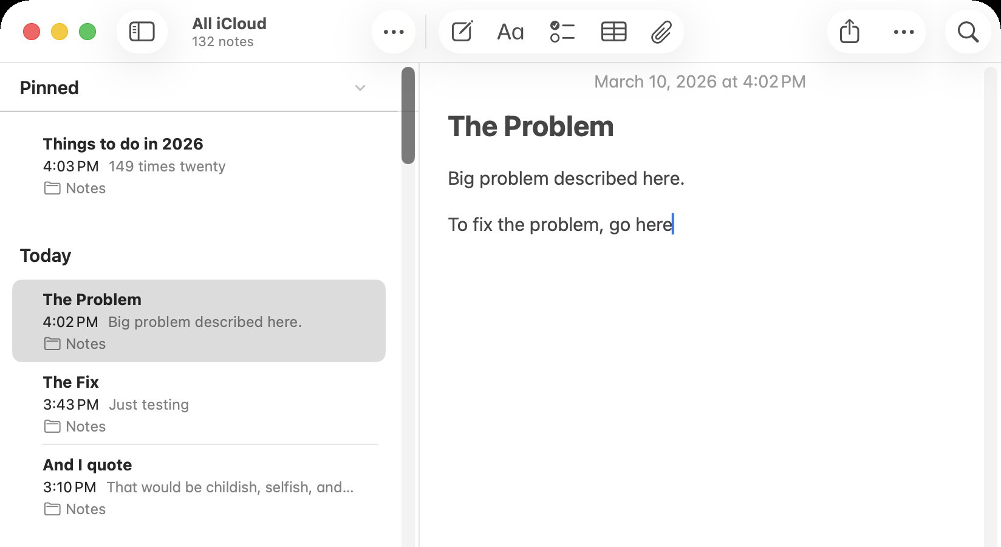This screenshot has width=1001, height=547.
Task: Collapse the Pinned section chevron
Action: (x=360, y=88)
